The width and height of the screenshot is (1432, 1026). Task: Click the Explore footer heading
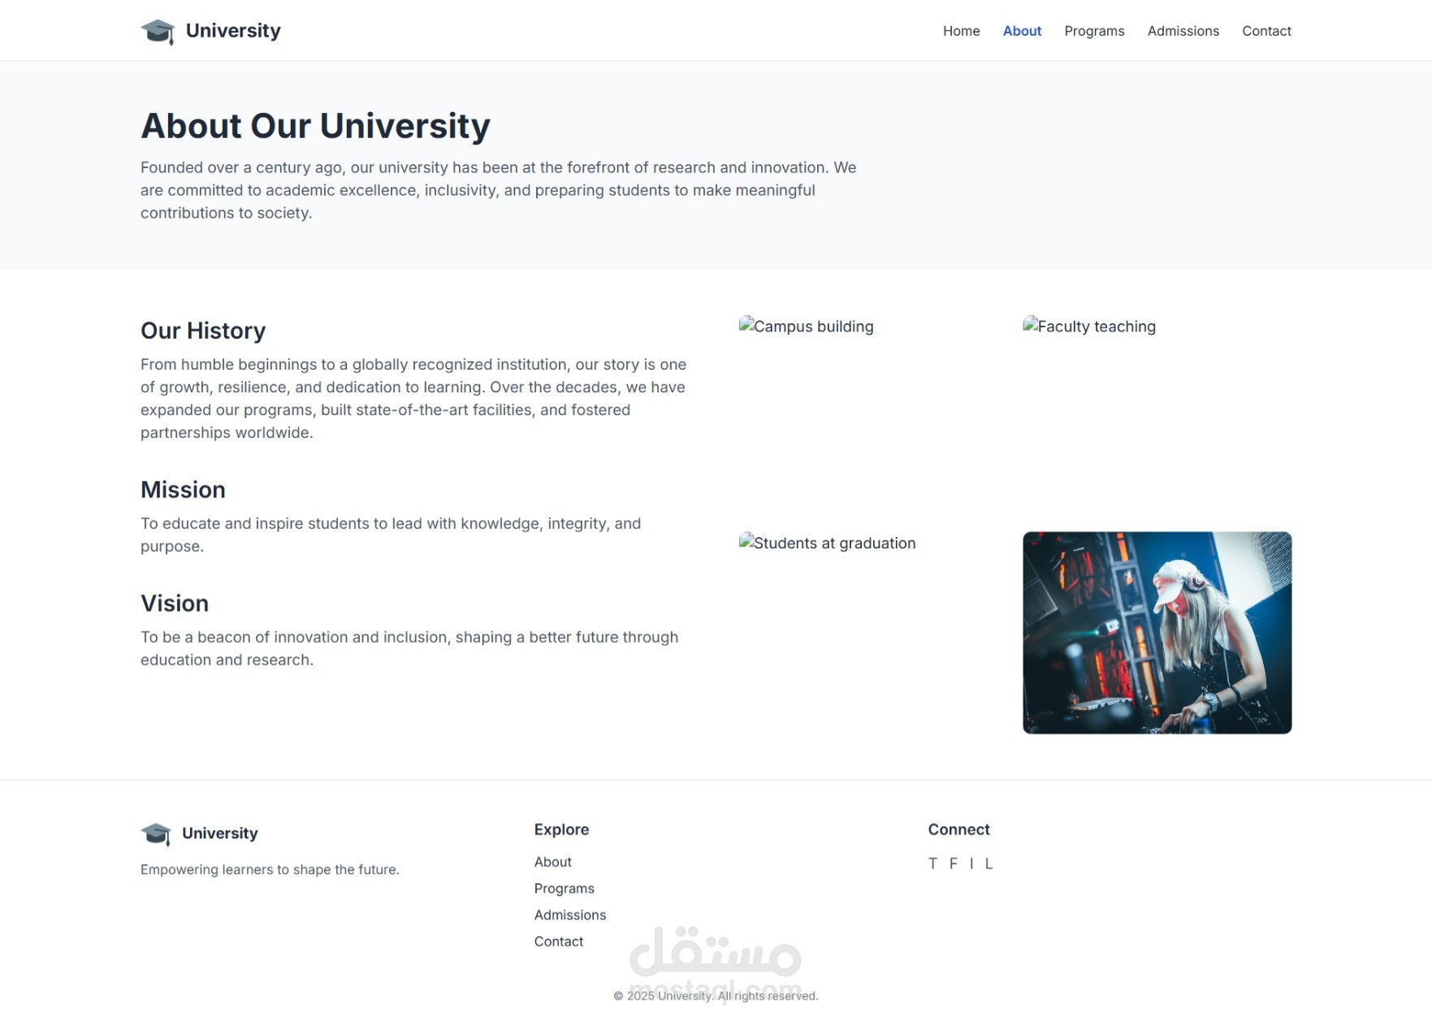click(561, 829)
